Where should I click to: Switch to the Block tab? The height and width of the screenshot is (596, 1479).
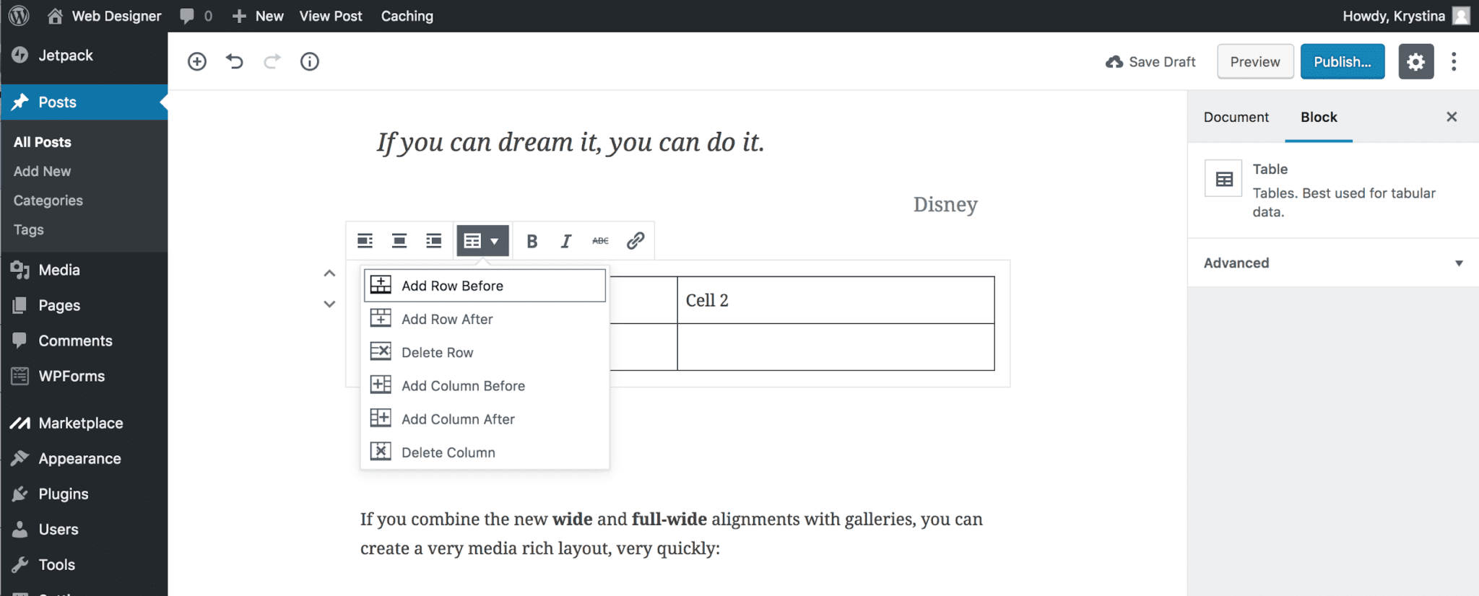(1319, 117)
